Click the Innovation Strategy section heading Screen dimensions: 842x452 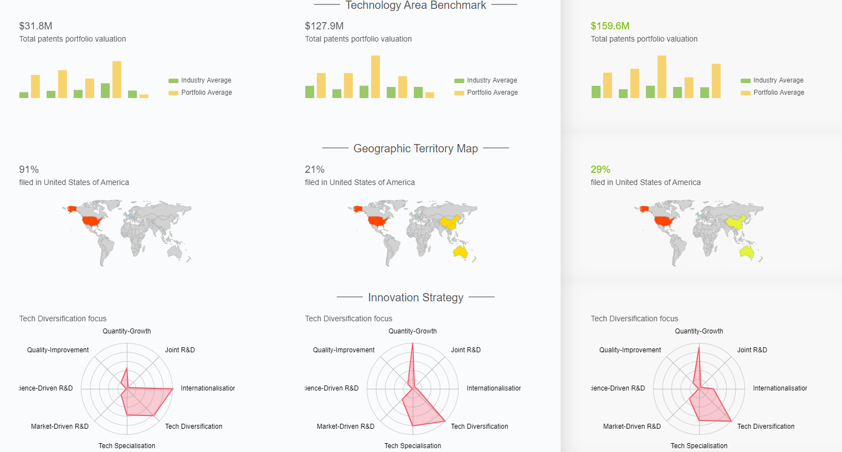pos(415,297)
